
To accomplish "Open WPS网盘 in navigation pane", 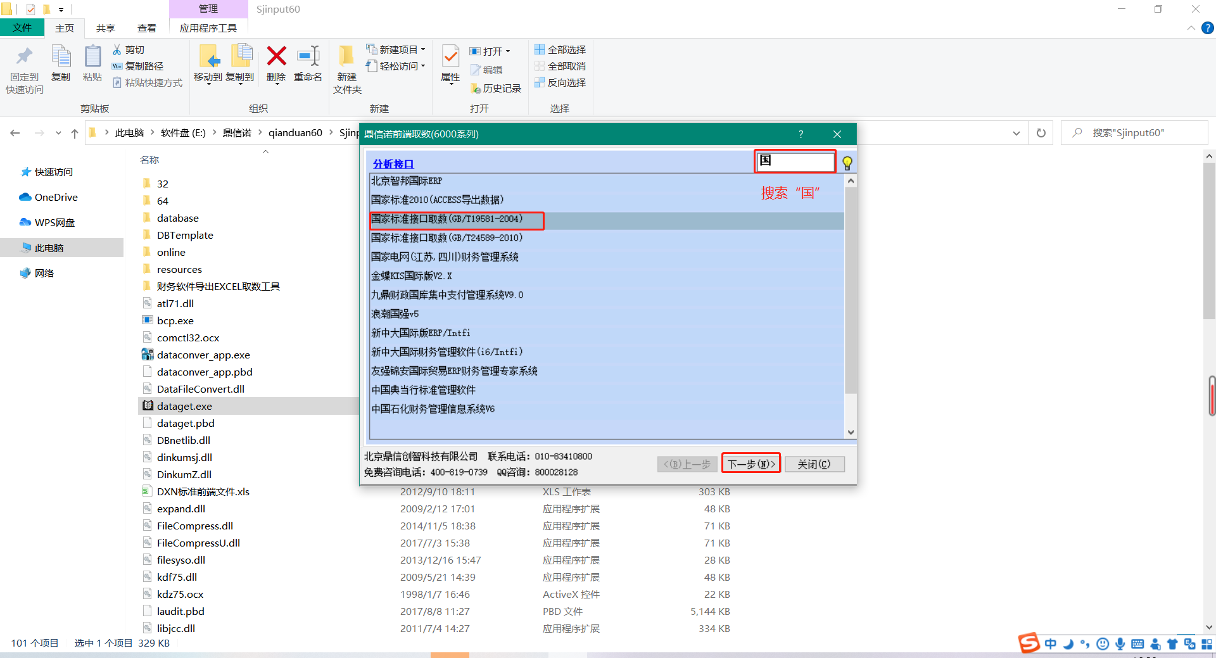I will point(47,222).
